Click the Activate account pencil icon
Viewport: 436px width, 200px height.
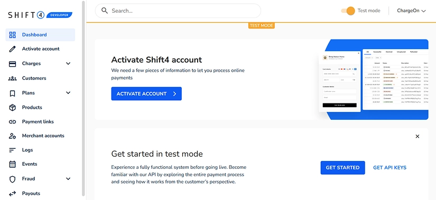tap(13, 49)
